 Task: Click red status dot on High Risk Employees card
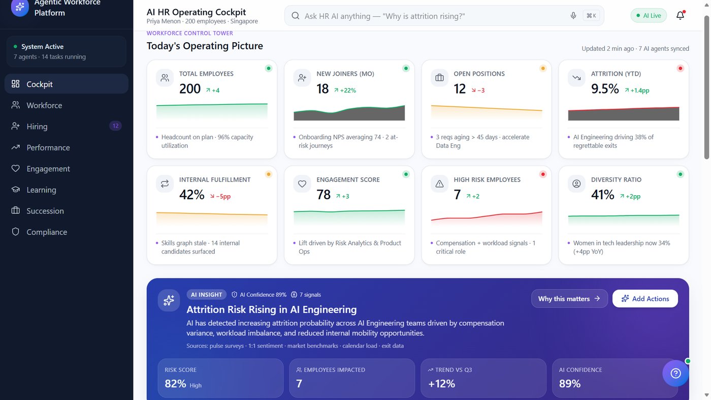(543, 174)
